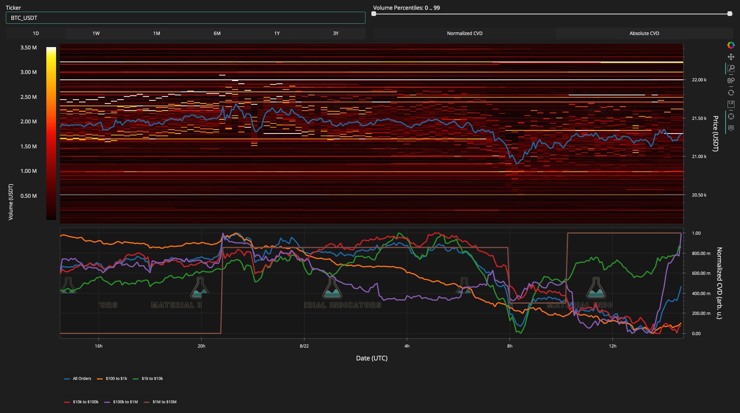740x413 pixels.
Task: Click the right Volume Percentiles slider handle
Action: click(x=729, y=14)
